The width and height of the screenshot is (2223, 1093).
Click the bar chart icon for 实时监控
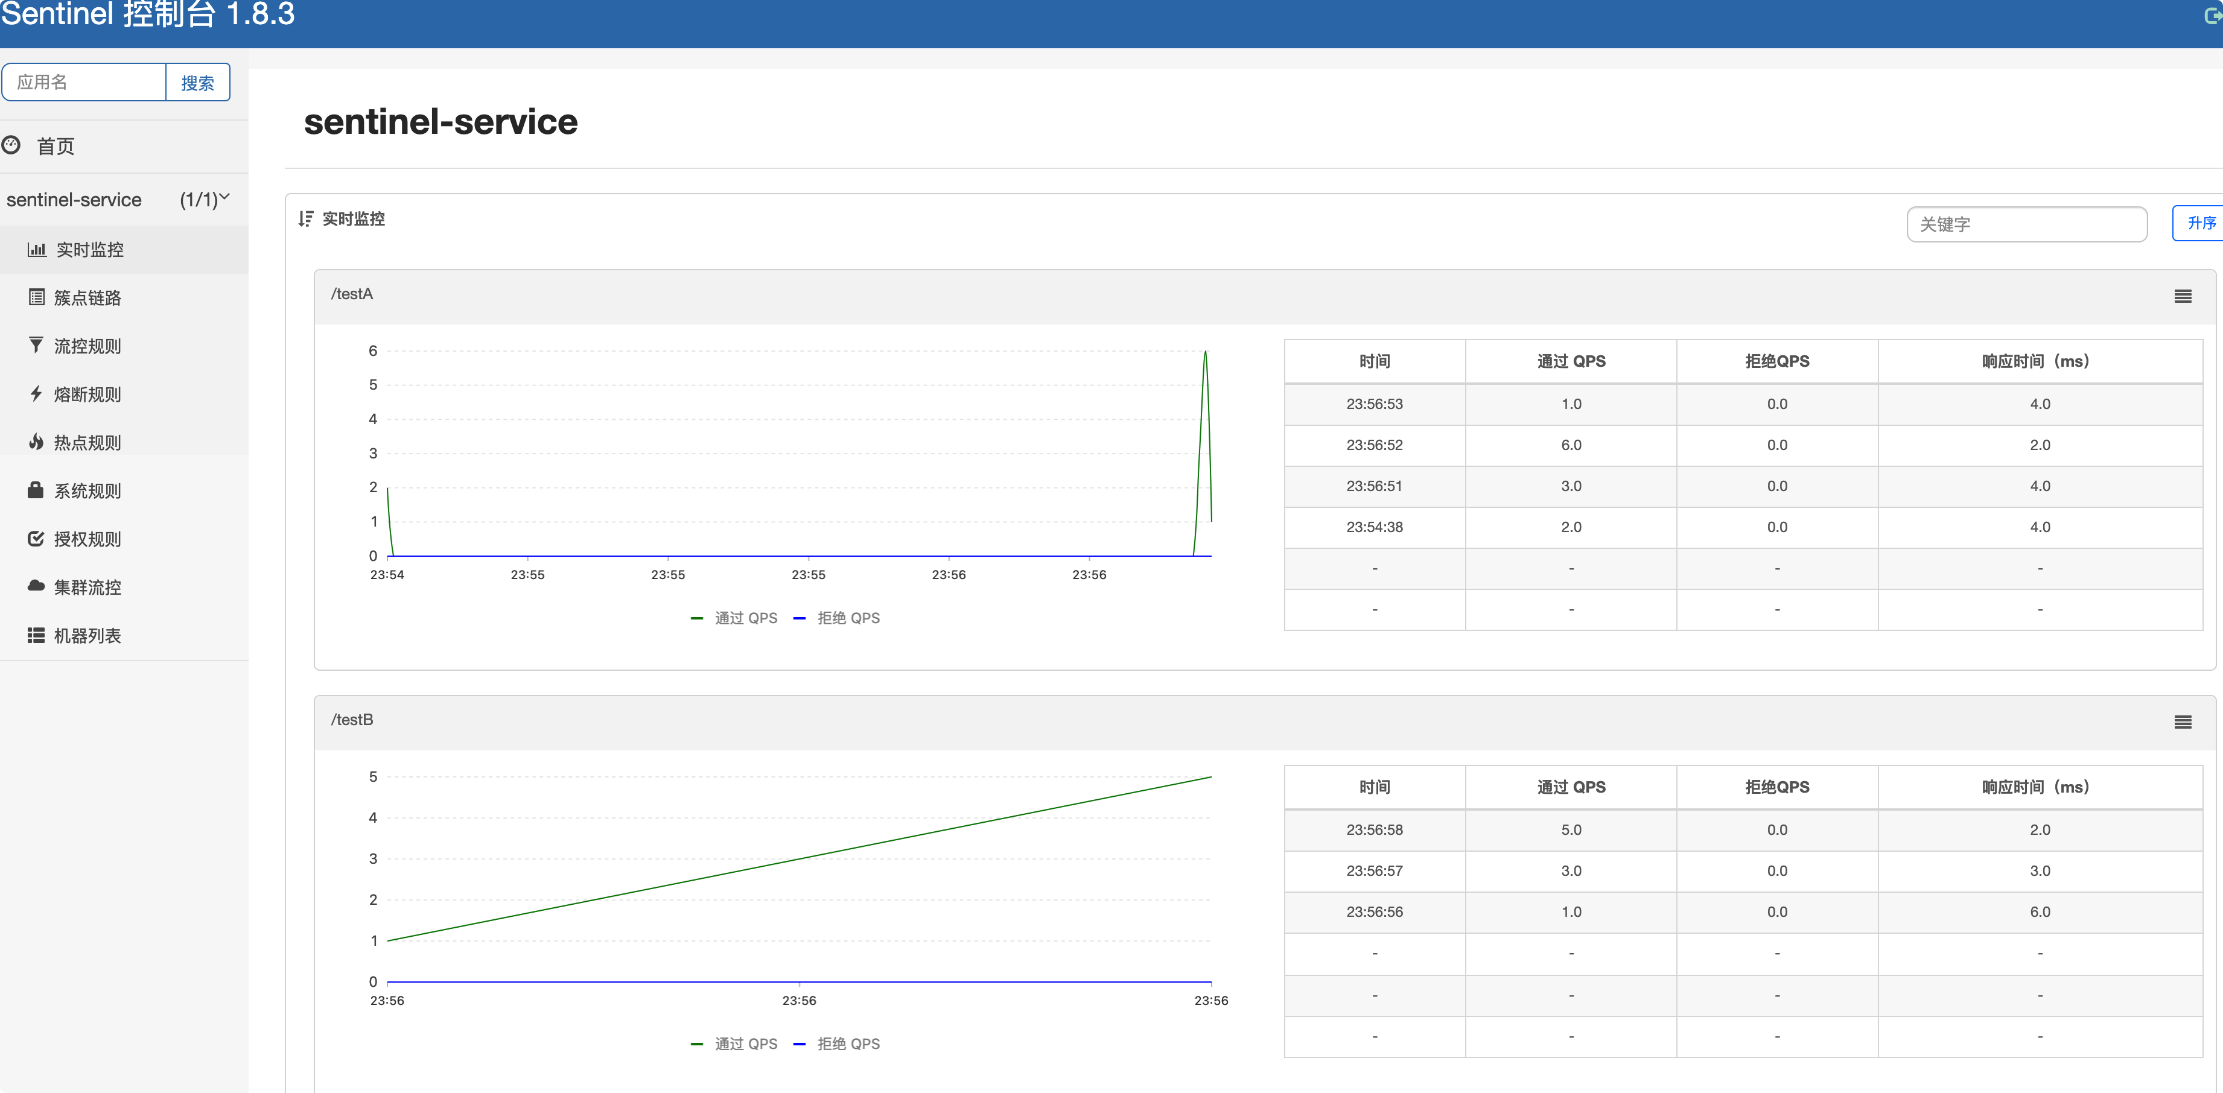(x=36, y=250)
